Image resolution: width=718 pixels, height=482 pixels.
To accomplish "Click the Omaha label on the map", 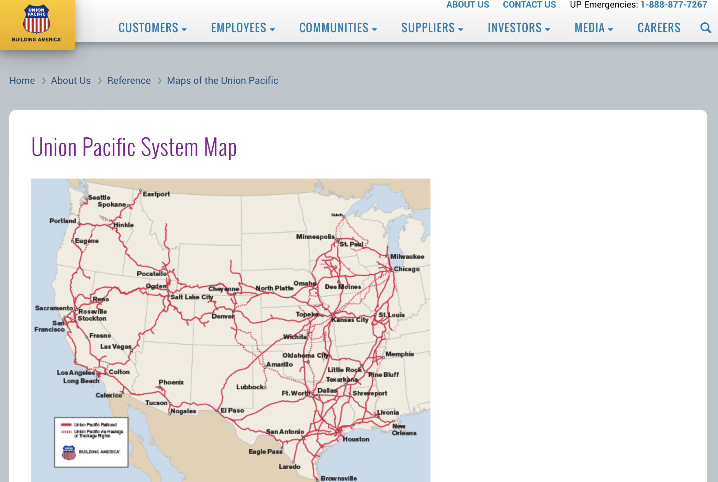I will pyautogui.click(x=304, y=283).
